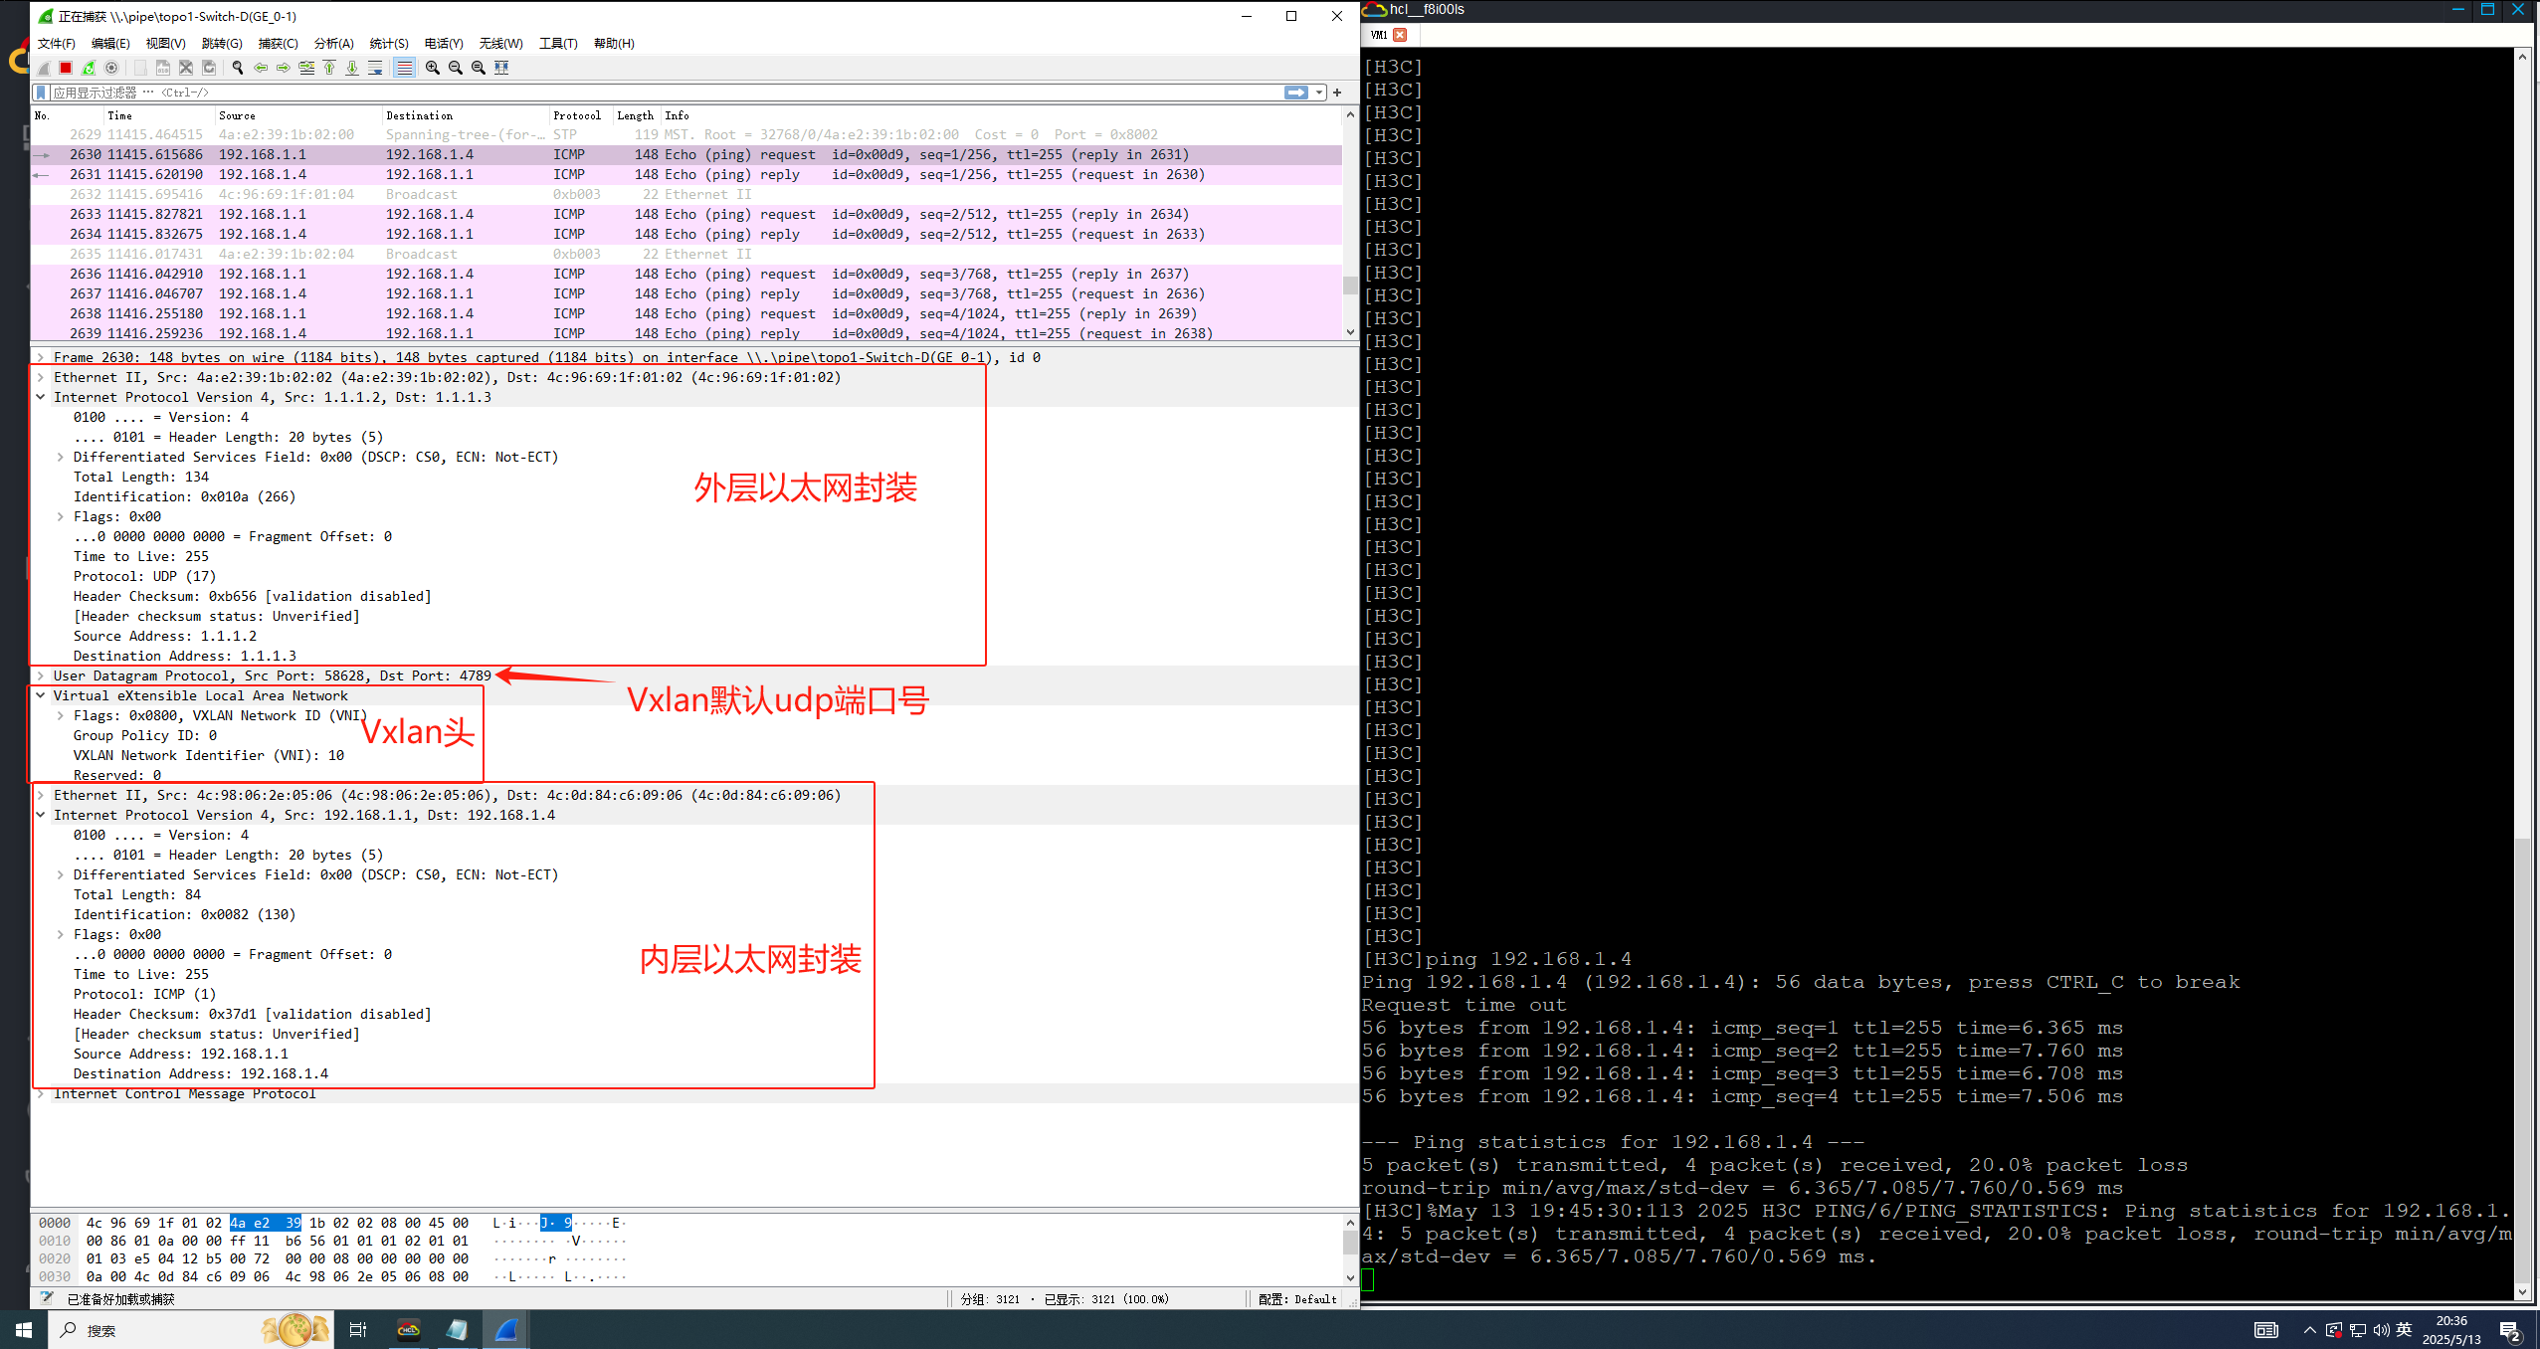Image resolution: width=2540 pixels, height=1349 pixels.
Task: Zoom in on packet list text
Action: [x=433, y=68]
